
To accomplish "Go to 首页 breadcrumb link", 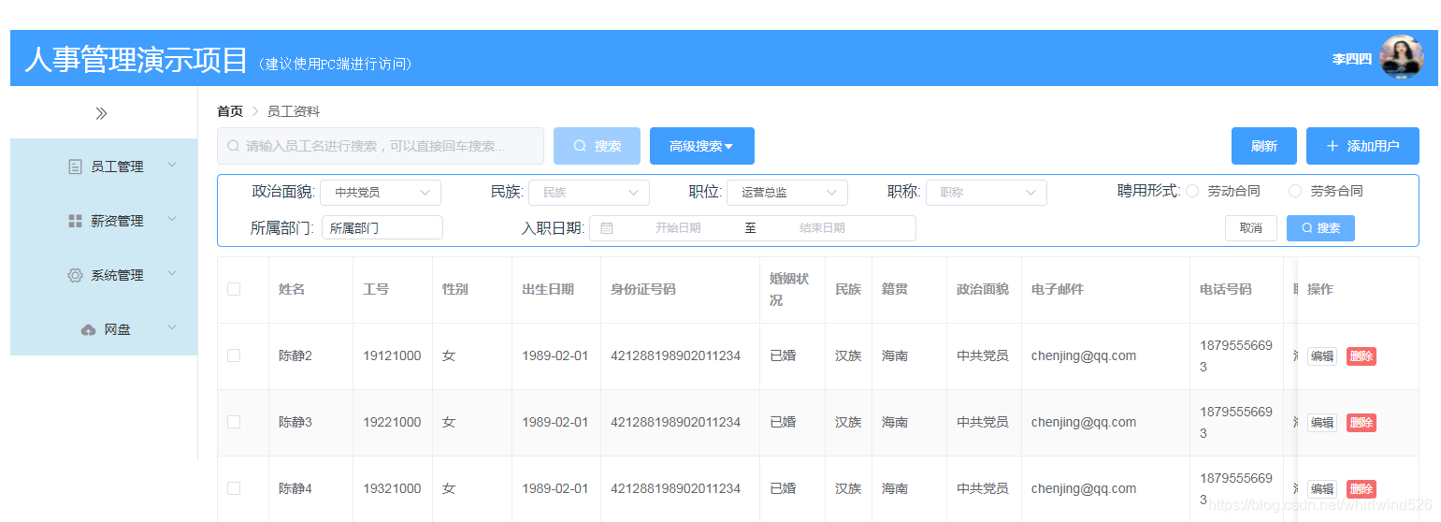I will click(x=230, y=111).
